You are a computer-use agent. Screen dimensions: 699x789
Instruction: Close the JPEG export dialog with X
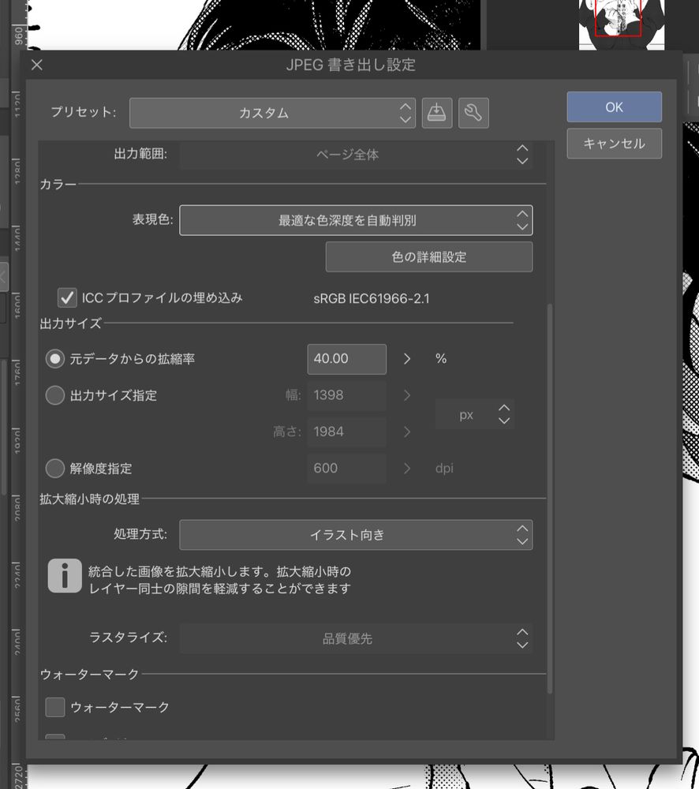coord(37,65)
